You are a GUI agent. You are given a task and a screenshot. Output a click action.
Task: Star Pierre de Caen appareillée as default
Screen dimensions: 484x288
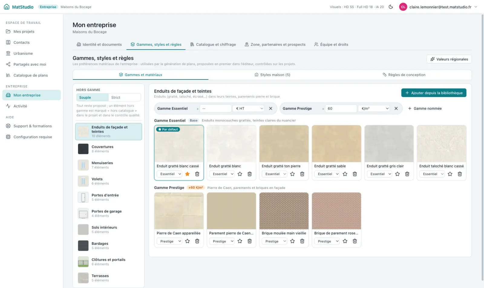click(x=188, y=241)
